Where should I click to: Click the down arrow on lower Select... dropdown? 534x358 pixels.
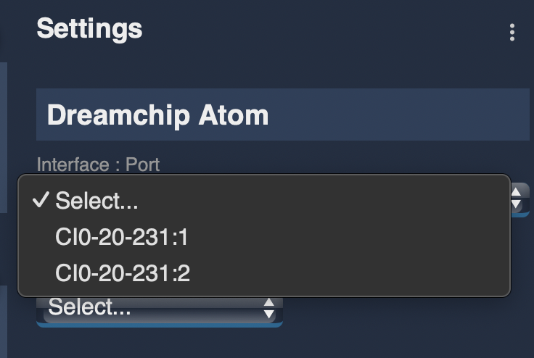click(269, 314)
